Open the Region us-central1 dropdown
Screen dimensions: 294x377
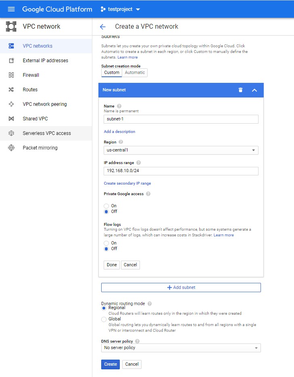tap(181, 150)
